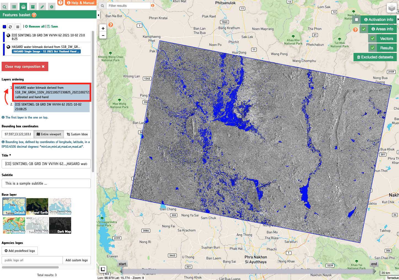Zoom in on the map
The image size is (399, 280).
point(103,28)
